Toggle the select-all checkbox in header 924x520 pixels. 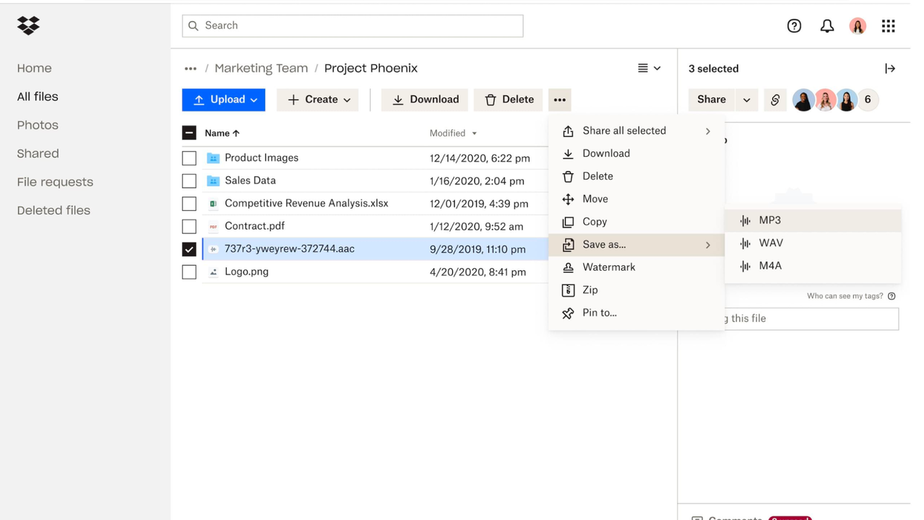pyautogui.click(x=189, y=133)
